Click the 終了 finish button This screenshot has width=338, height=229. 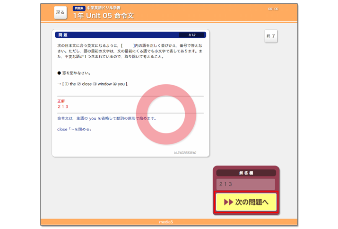pyautogui.click(x=271, y=36)
